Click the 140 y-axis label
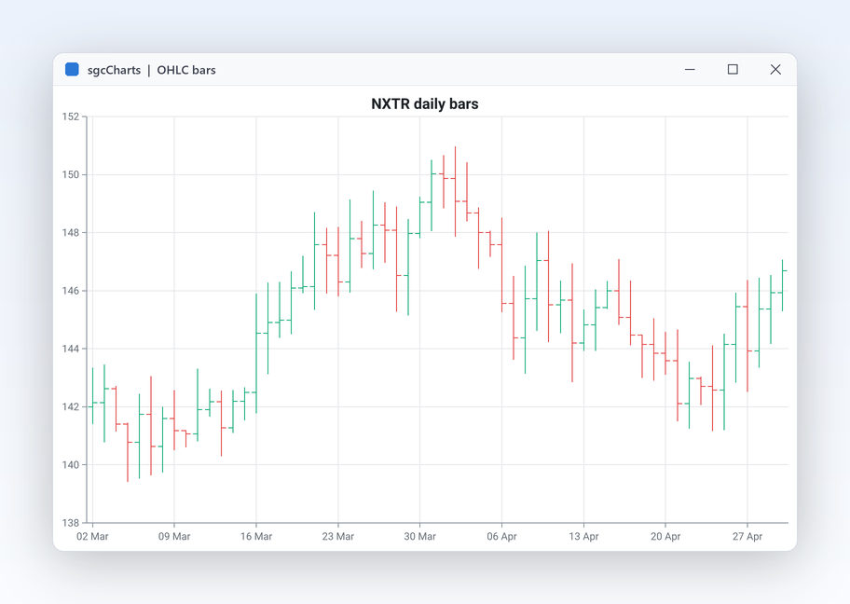Viewport: 850px width, 604px height. coord(71,465)
